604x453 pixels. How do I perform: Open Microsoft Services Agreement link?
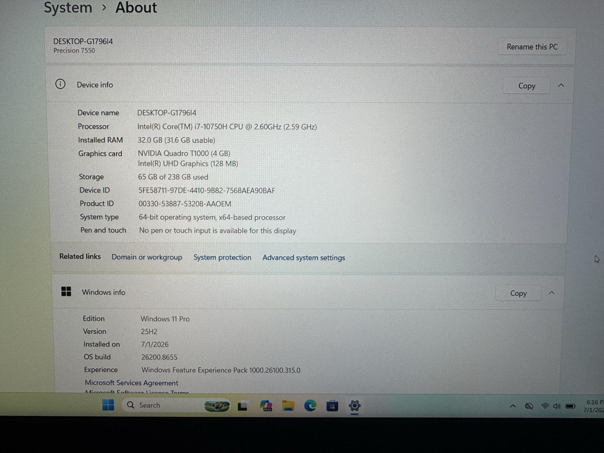coord(131,383)
